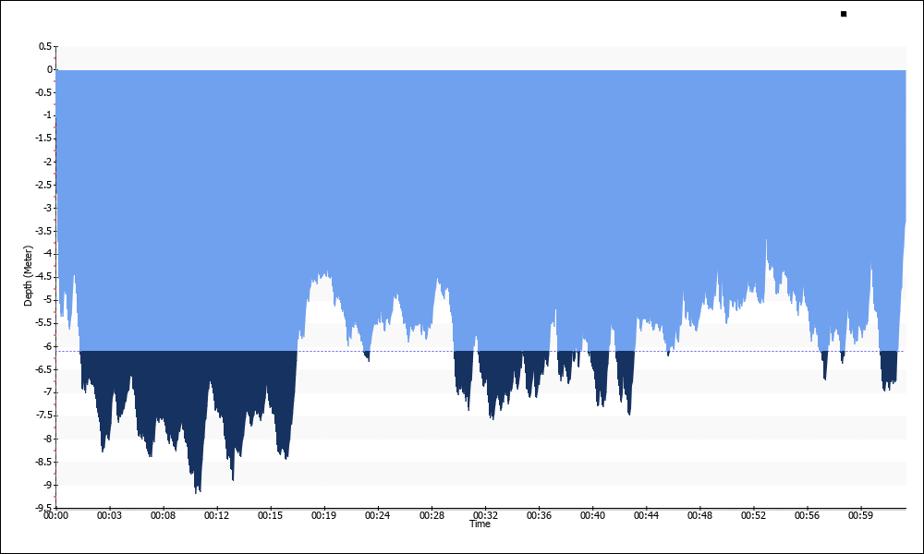Click the '00:03' time axis label
This screenshot has height=554, width=924.
click(x=110, y=516)
